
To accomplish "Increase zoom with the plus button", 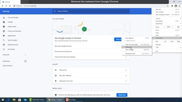I will (x=173, y=27).
